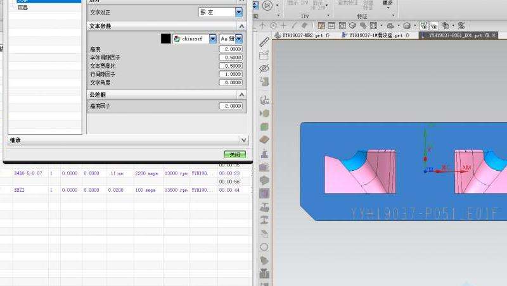The image size is (507, 286).
Task: Toggle the eye display button in top toolbar
Action: pos(435,26)
